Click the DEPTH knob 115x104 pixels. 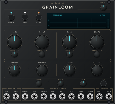coord(39,83)
